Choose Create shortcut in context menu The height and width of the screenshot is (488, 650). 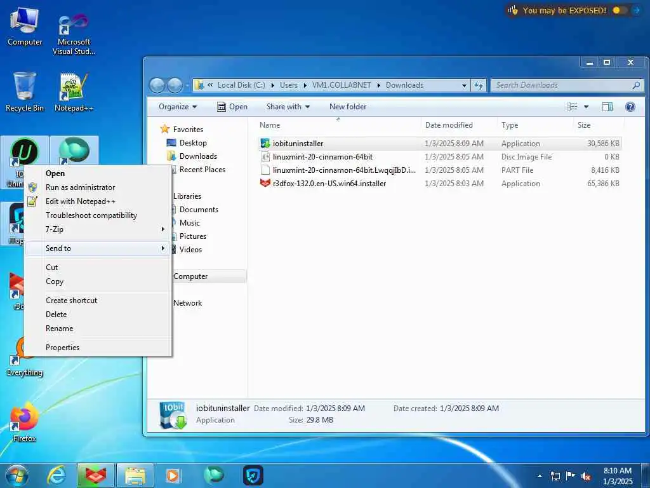coord(97,301)
